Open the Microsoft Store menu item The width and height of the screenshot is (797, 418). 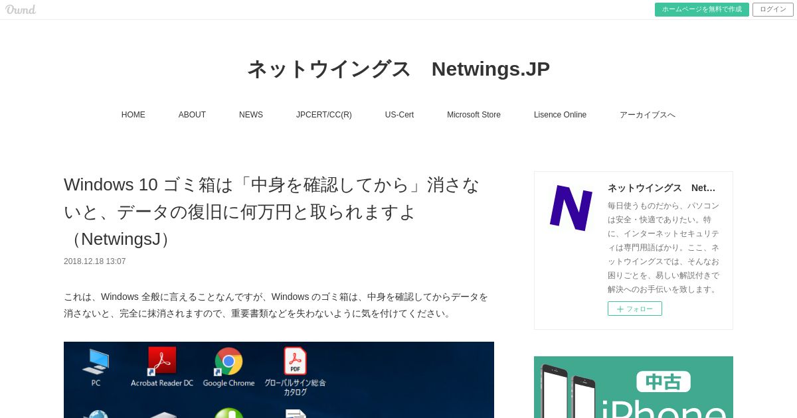click(x=474, y=115)
